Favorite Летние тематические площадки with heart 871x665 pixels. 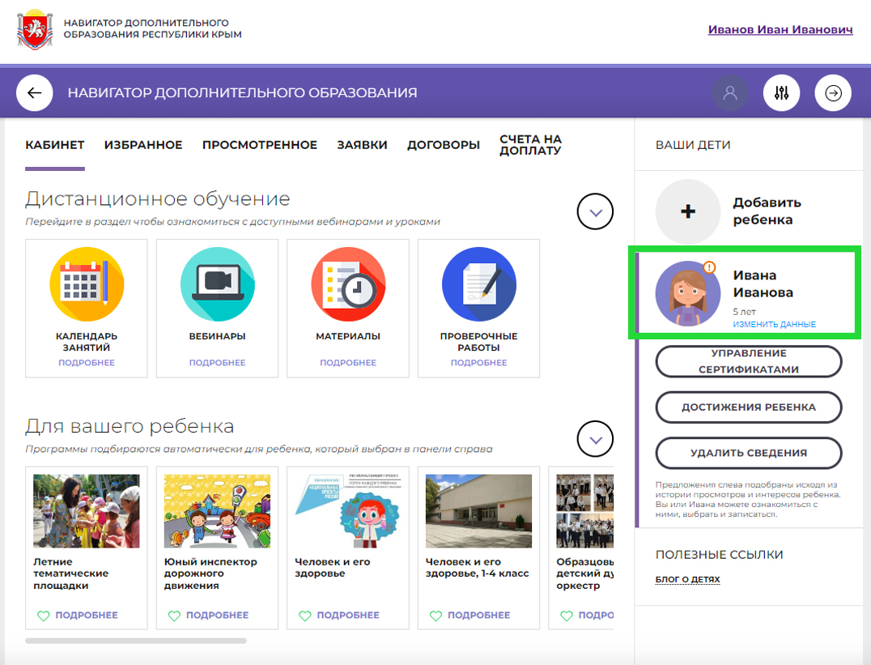(44, 616)
